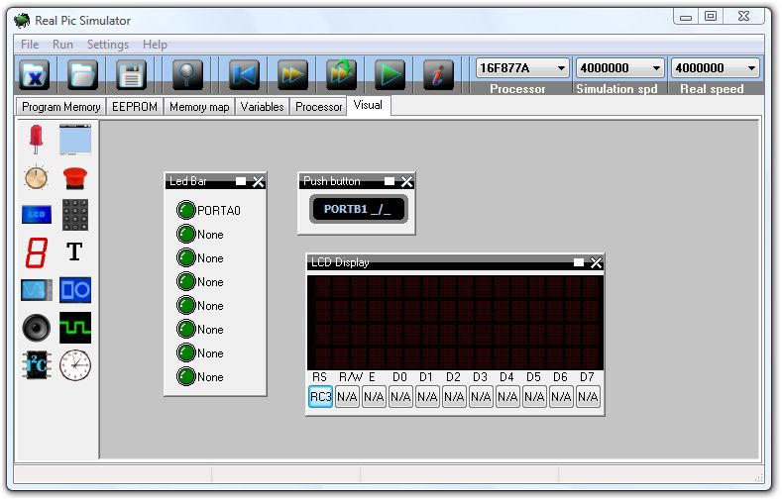Toggle the PORTB1 push button
Viewport: 782px width, 500px height.
pos(358,209)
